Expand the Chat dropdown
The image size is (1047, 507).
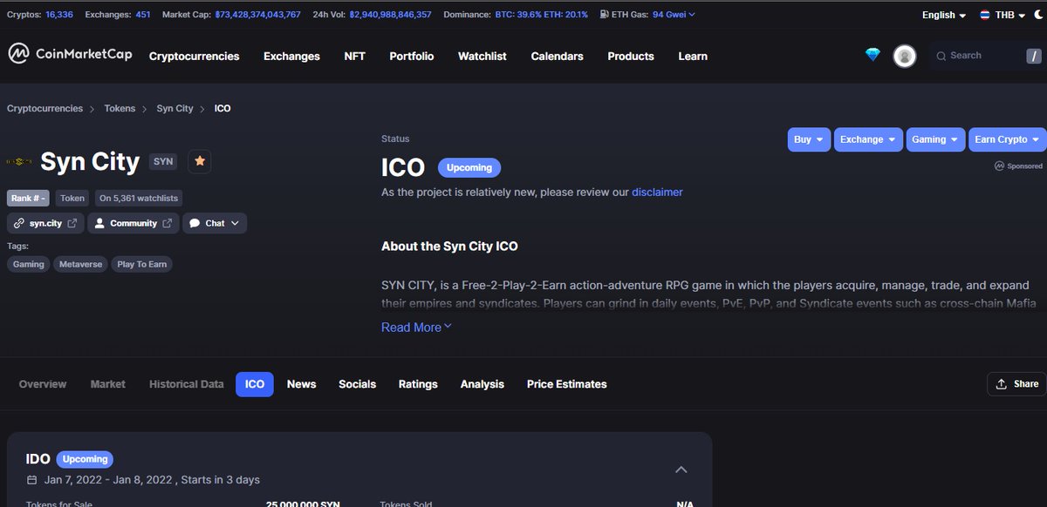(x=215, y=223)
